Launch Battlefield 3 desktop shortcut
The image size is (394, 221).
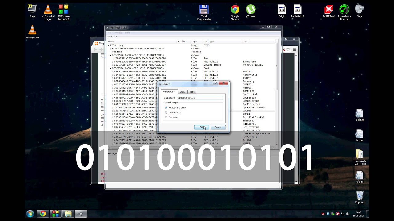click(x=297, y=11)
